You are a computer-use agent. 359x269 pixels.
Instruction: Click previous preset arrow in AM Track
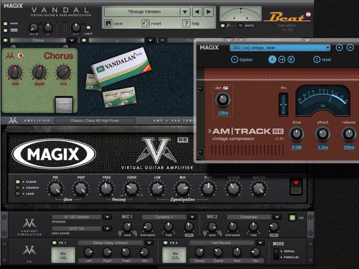click(x=339, y=48)
